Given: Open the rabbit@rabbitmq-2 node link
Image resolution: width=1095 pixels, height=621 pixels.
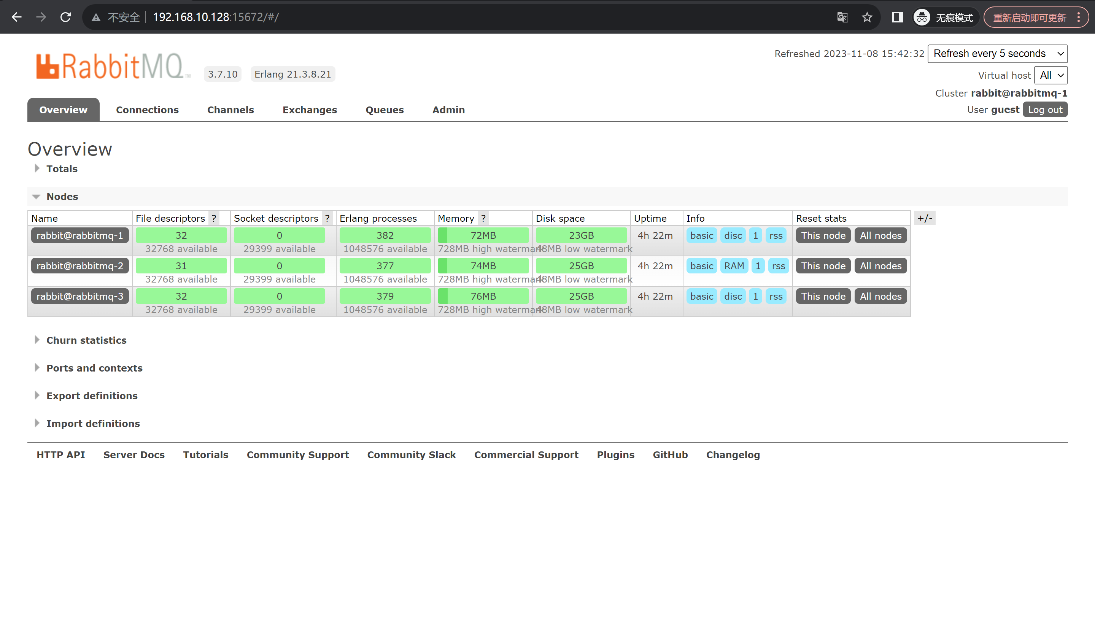Looking at the screenshot, I should 80,266.
